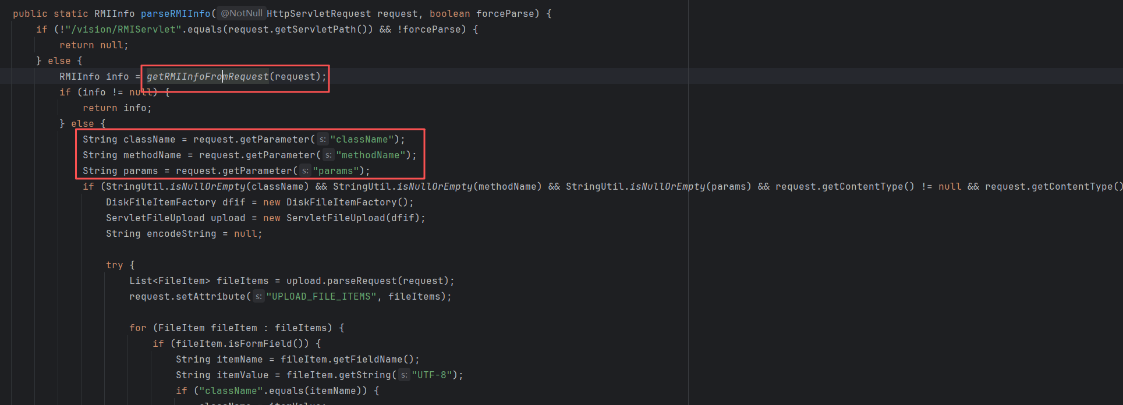Click the "/vision/RMIServlet" string literal
Screen dimensions: 1123x405
coord(123,30)
